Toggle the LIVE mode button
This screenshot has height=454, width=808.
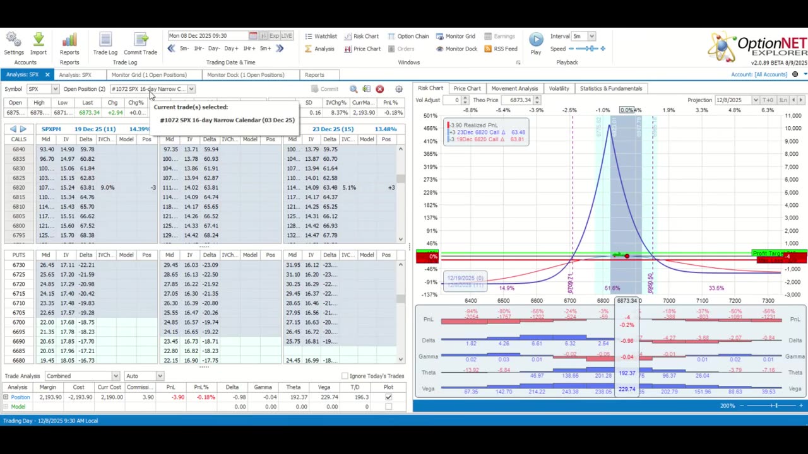click(286, 36)
